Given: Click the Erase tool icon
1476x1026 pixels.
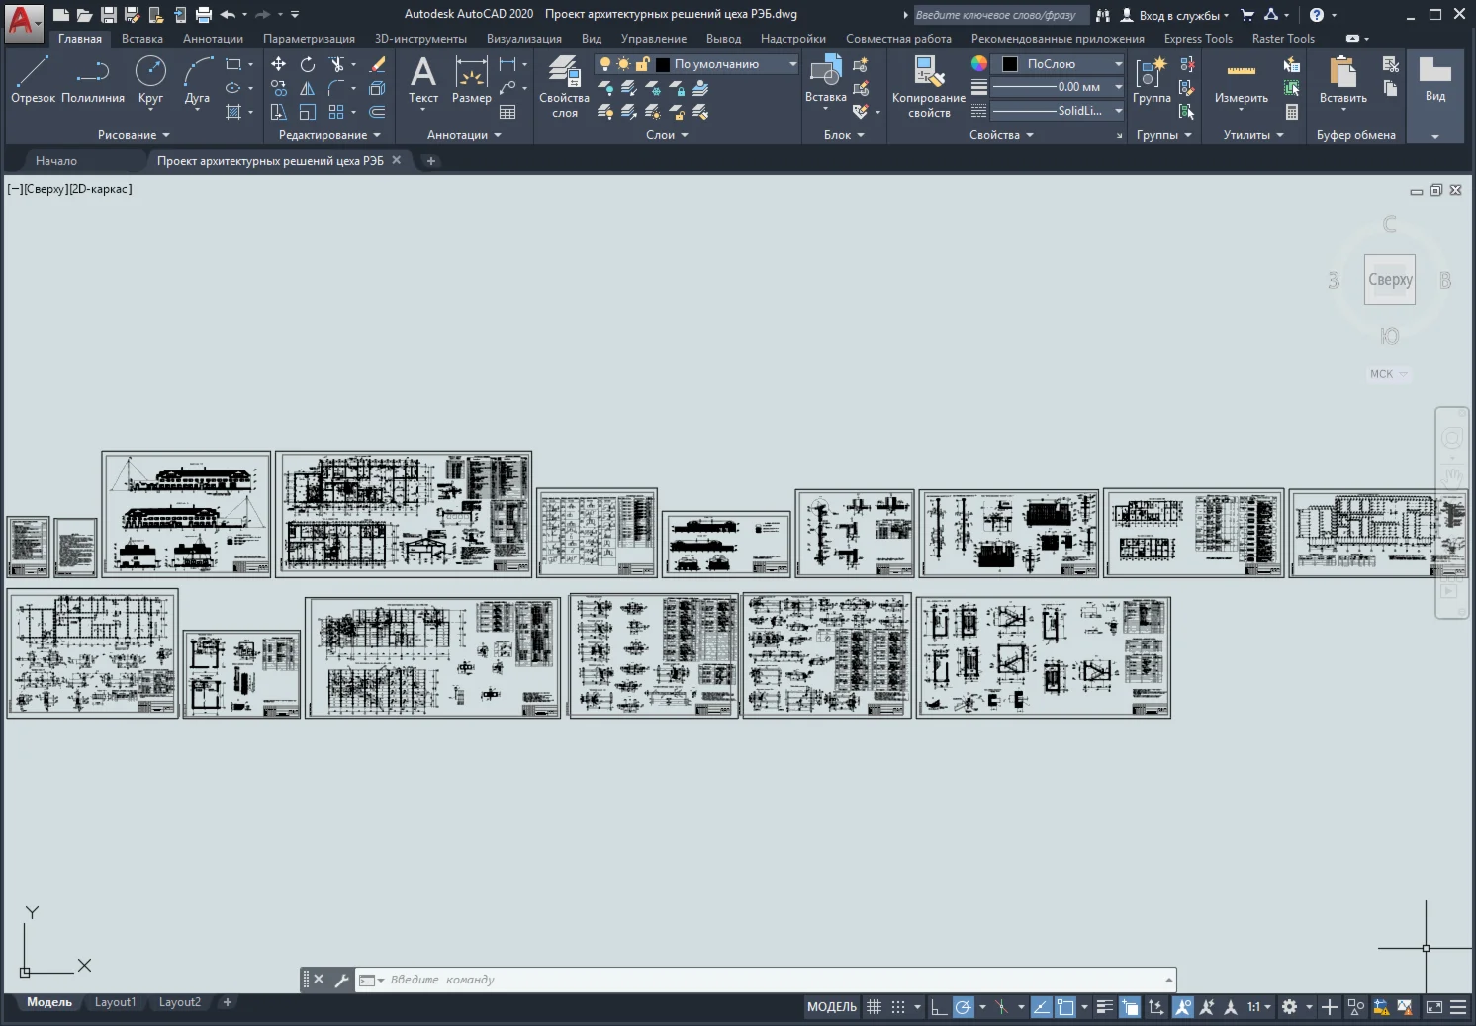Looking at the screenshot, I should click(x=377, y=64).
